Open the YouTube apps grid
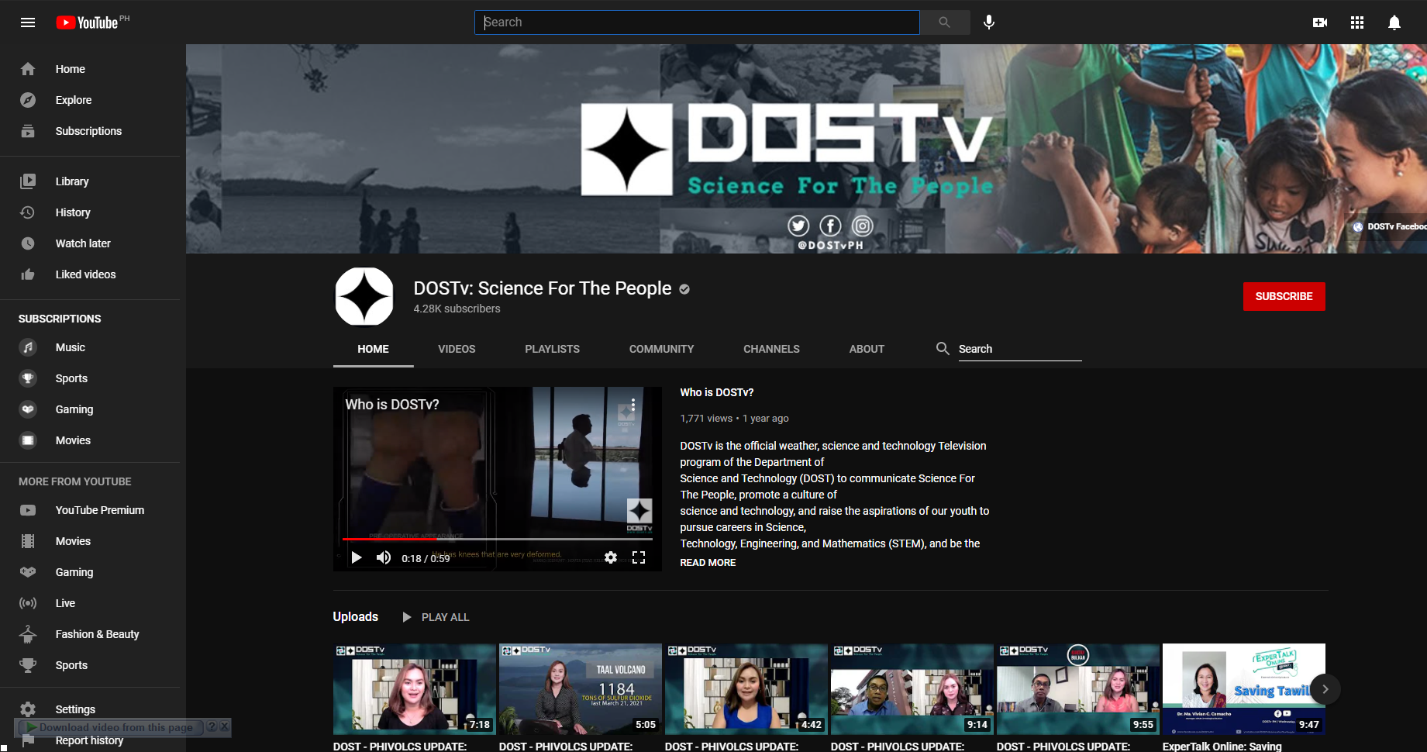This screenshot has width=1427, height=752. coord(1357,22)
